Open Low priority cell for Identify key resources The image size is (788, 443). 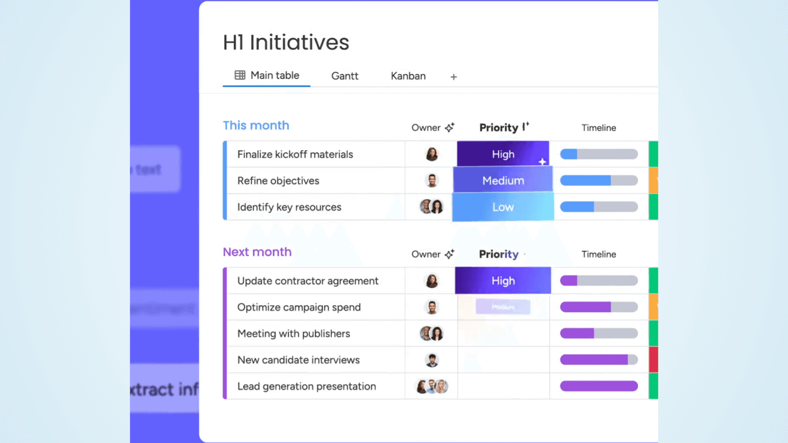(x=503, y=207)
